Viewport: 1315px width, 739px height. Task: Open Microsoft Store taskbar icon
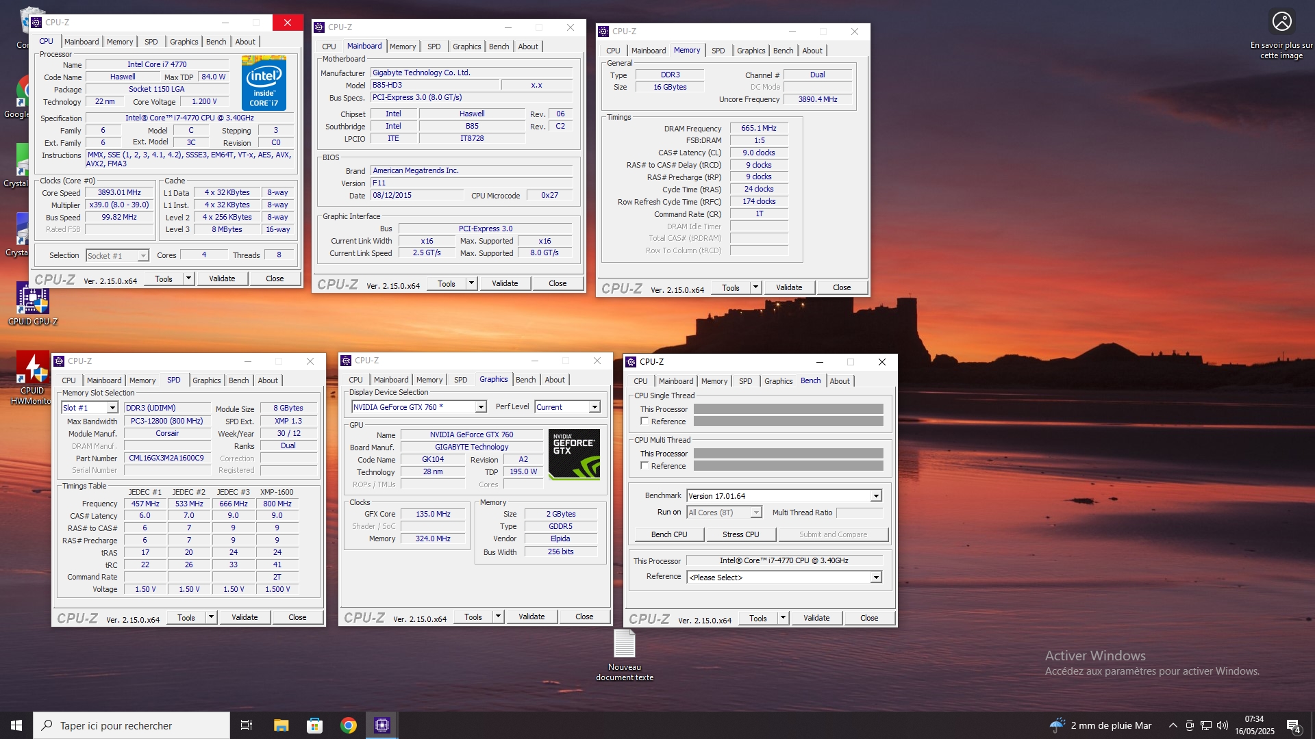(314, 725)
